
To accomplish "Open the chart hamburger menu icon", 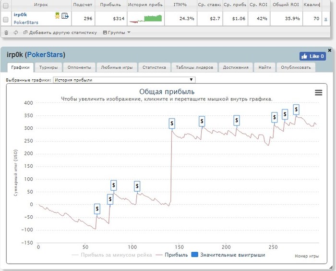I will (x=318, y=92).
